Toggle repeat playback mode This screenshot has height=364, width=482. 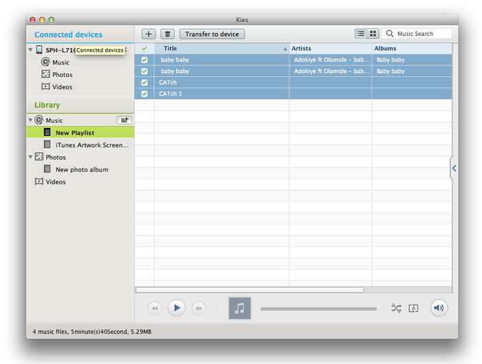click(413, 308)
